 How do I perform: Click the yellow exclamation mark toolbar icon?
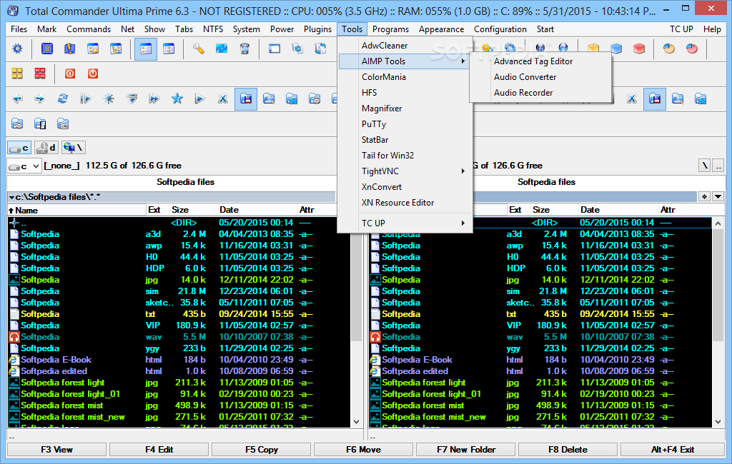pos(70,49)
